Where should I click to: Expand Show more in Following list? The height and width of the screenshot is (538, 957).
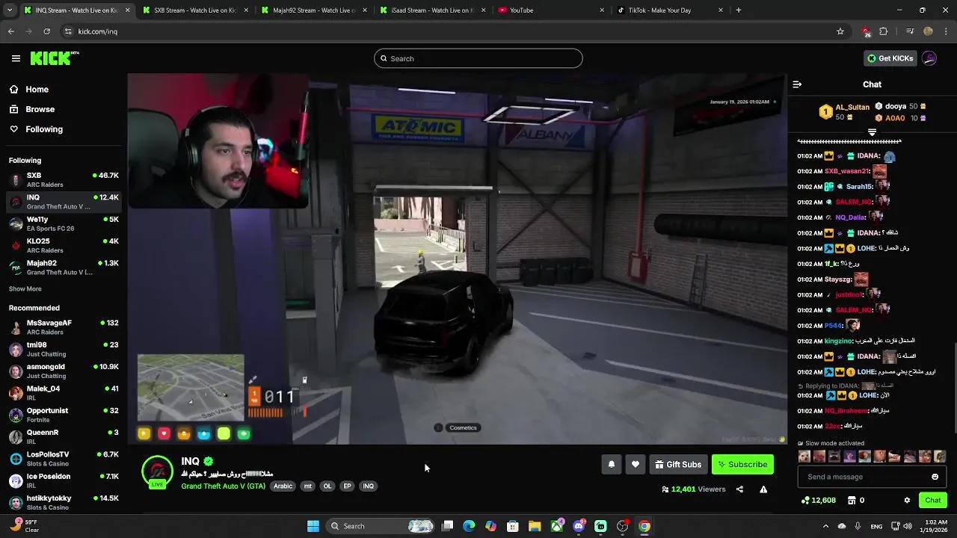[25, 288]
